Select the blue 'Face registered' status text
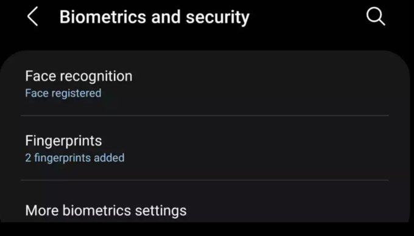The height and width of the screenshot is (236, 414). 63,93
